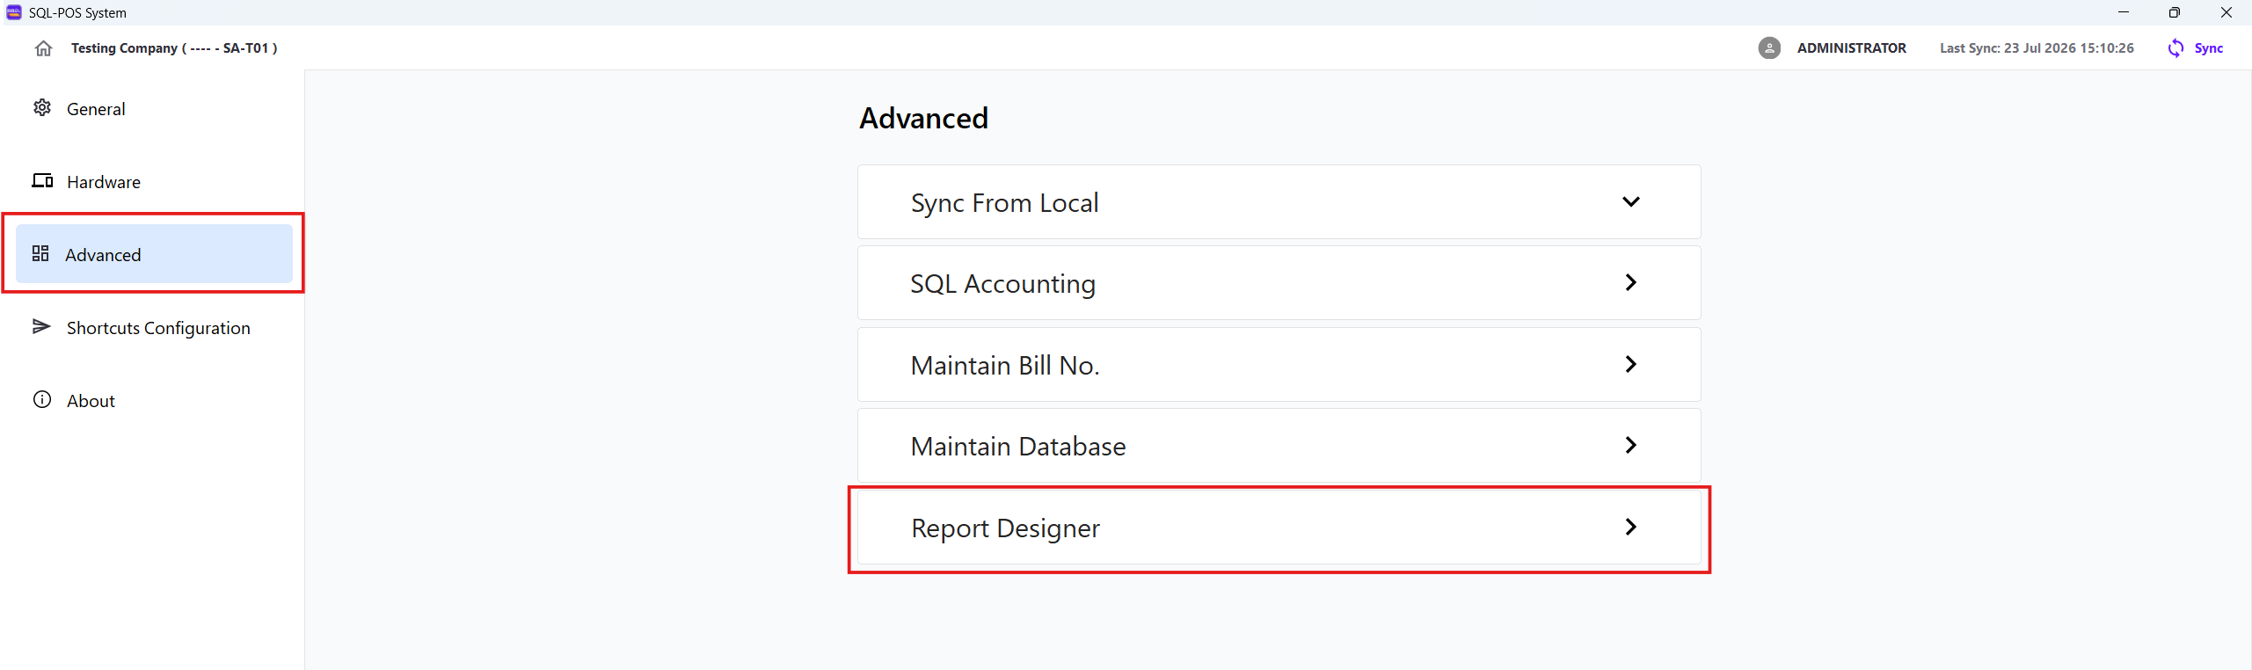Click the Hardware devices icon

pos(42,180)
